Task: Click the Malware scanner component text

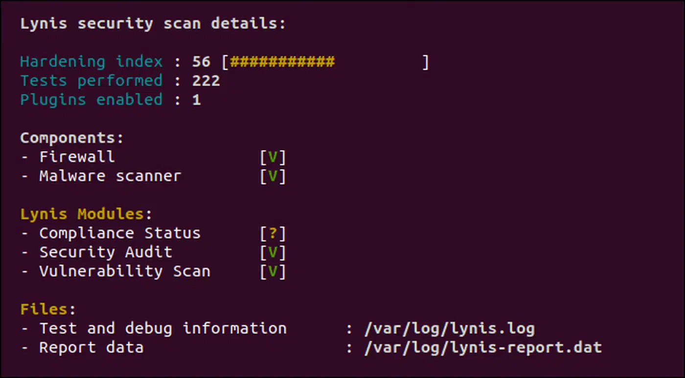Action: [x=110, y=176]
